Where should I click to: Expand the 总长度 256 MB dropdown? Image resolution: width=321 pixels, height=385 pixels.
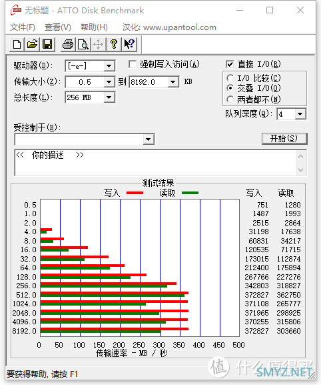click(x=109, y=97)
